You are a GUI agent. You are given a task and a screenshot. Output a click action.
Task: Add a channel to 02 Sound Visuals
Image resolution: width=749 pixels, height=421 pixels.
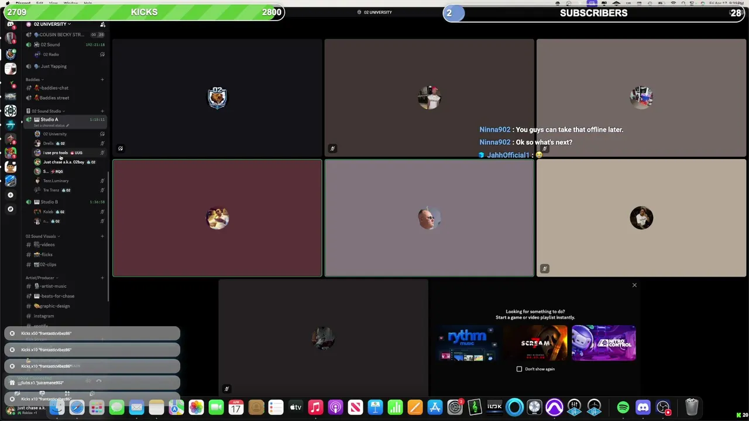coord(102,236)
